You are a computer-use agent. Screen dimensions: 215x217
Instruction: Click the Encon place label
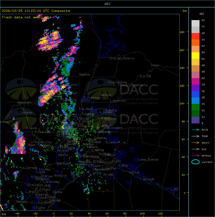tap(155, 65)
